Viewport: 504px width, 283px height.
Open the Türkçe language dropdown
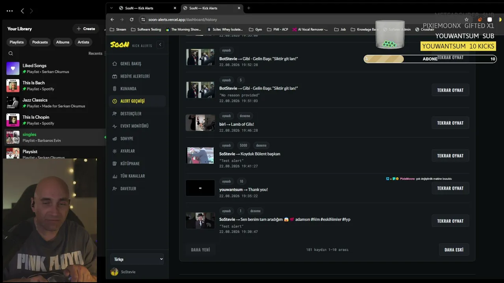(137, 259)
